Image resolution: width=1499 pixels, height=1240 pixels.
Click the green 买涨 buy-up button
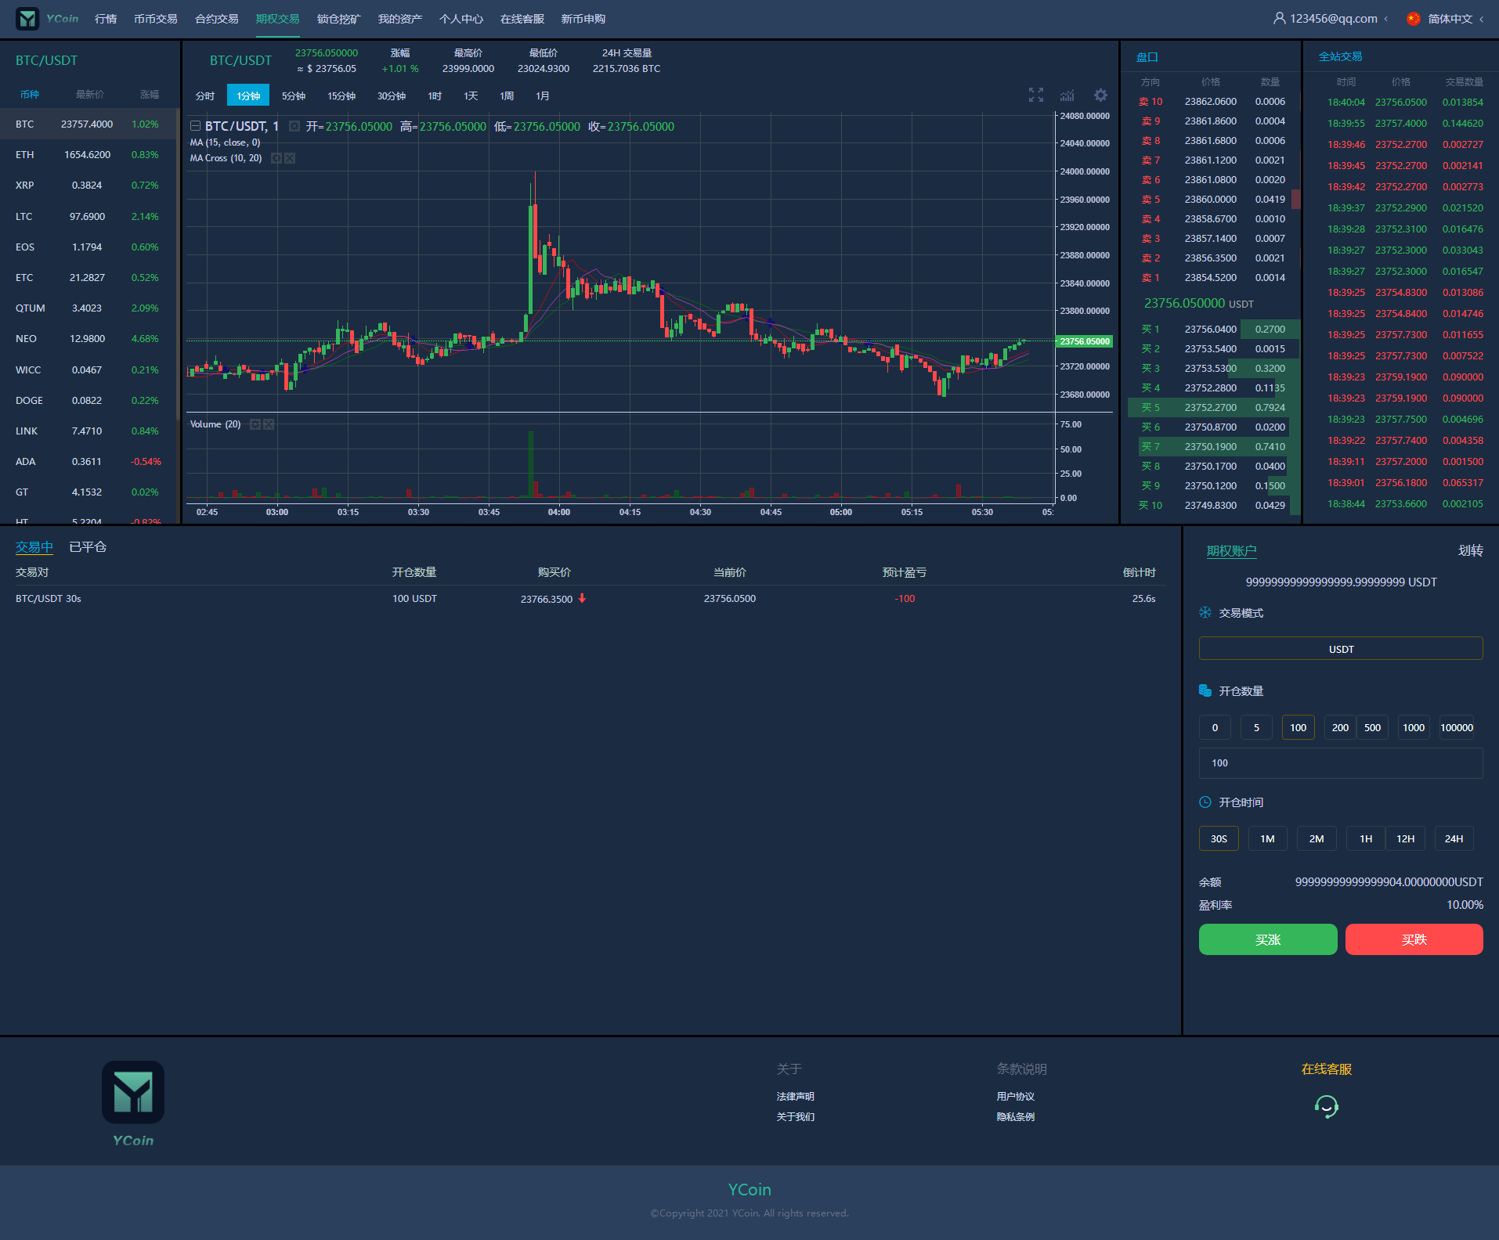(x=1267, y=939)
